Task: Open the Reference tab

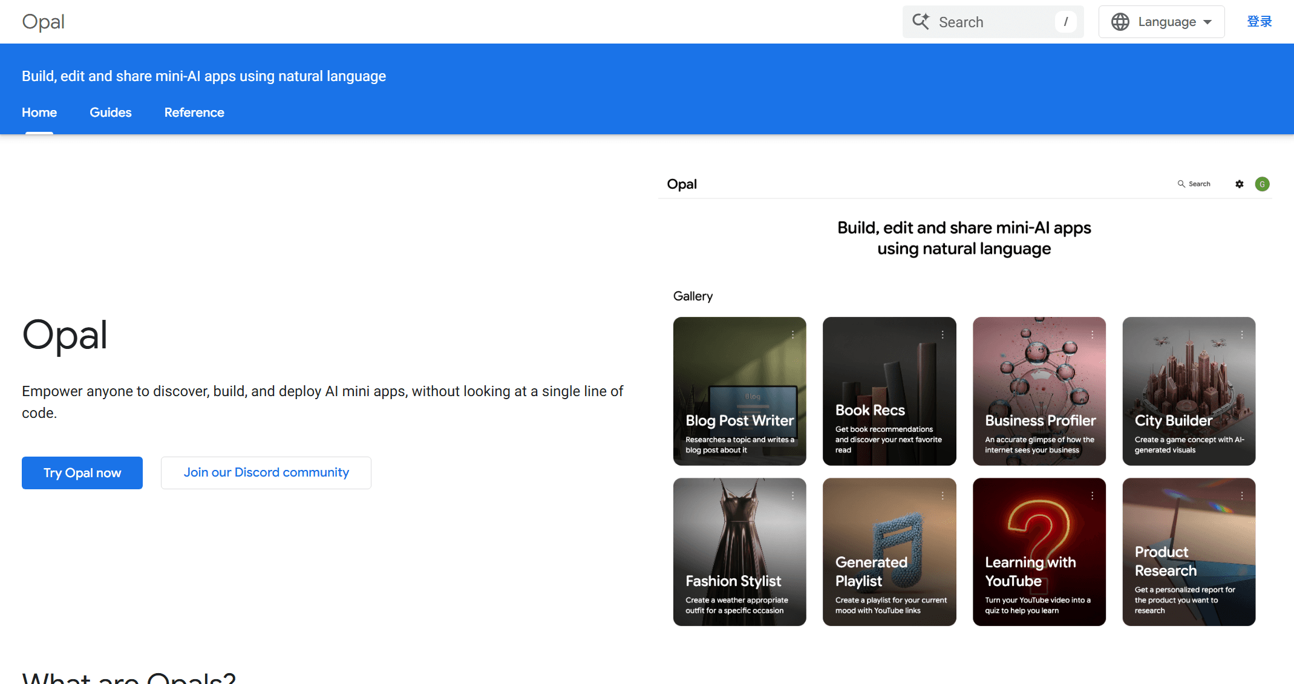Action: click(x=194, y=112)
